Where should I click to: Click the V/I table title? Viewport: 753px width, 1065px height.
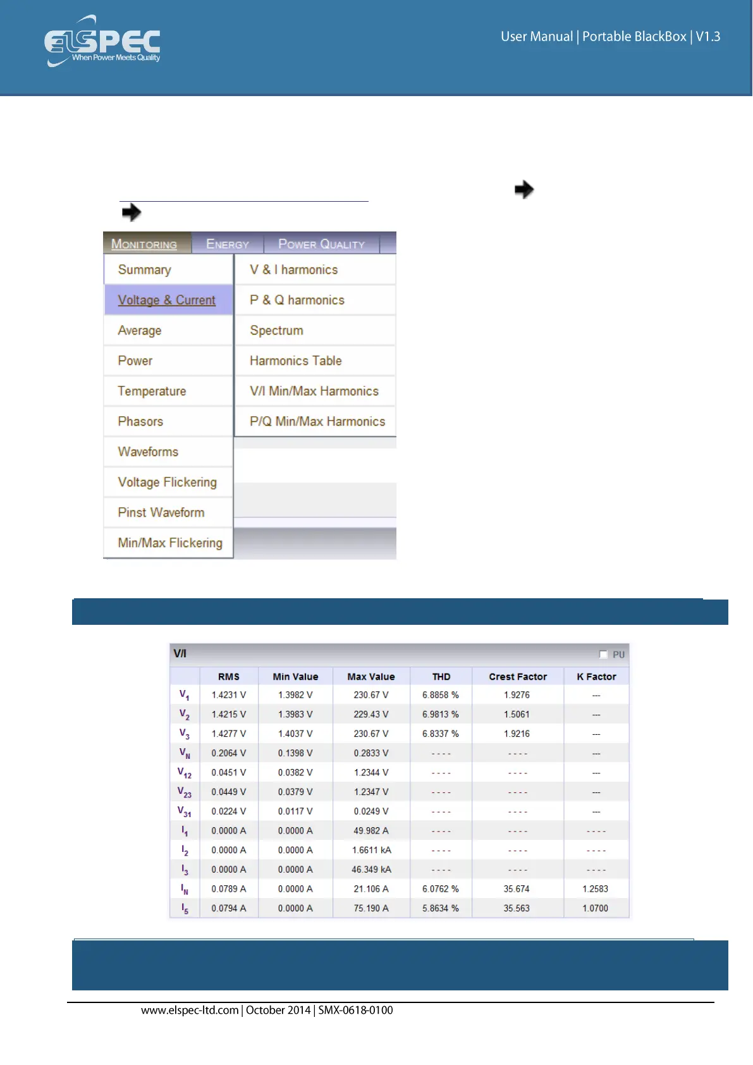click(180, 654)
